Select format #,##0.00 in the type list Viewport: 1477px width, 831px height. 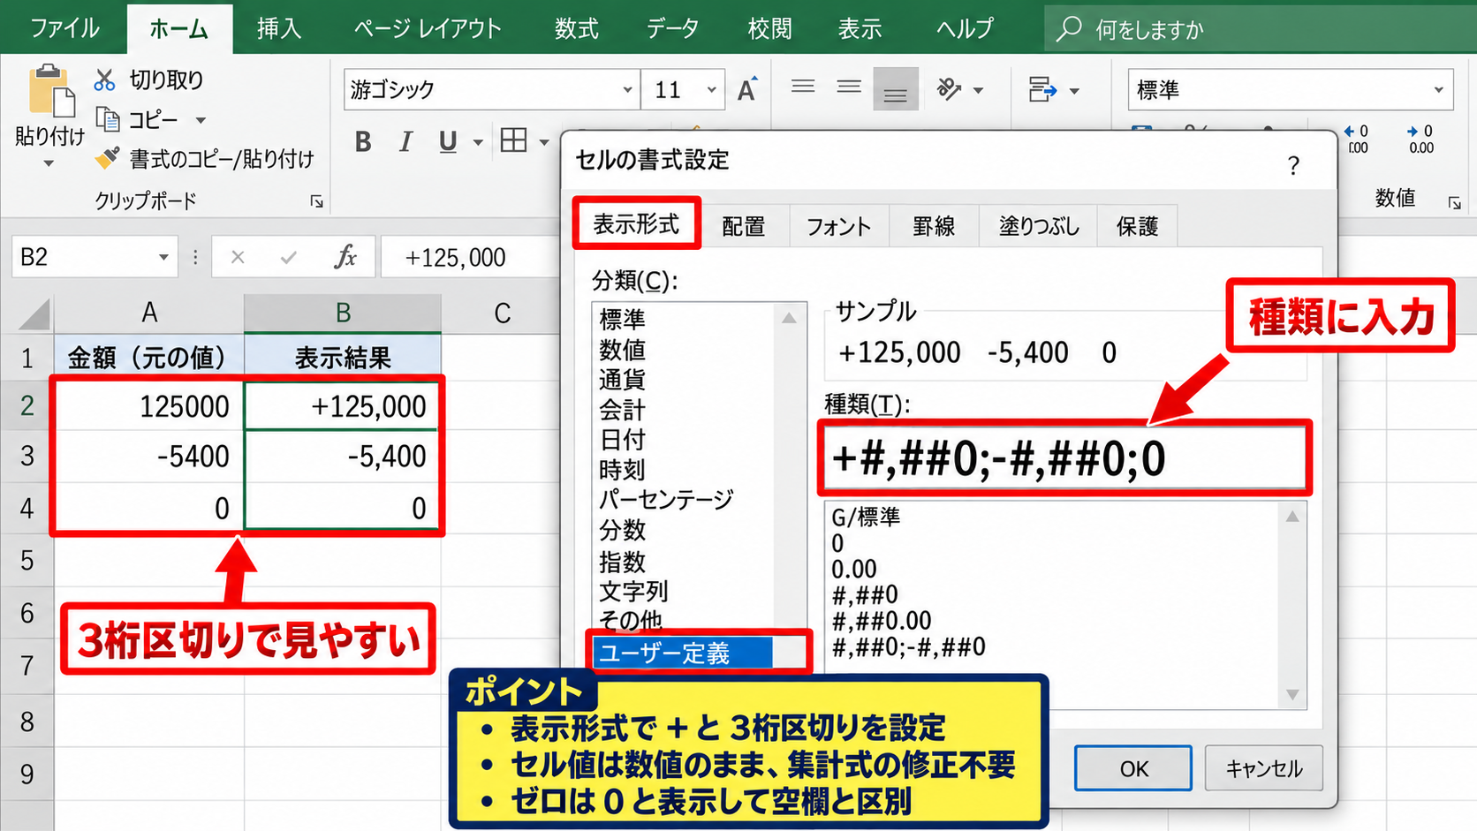[x=882, y=621]
